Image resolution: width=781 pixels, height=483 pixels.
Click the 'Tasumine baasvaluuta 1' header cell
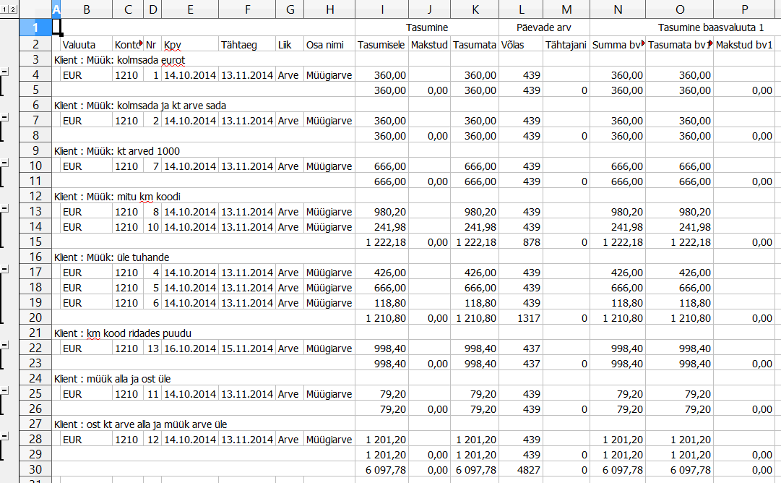(711, 27)
